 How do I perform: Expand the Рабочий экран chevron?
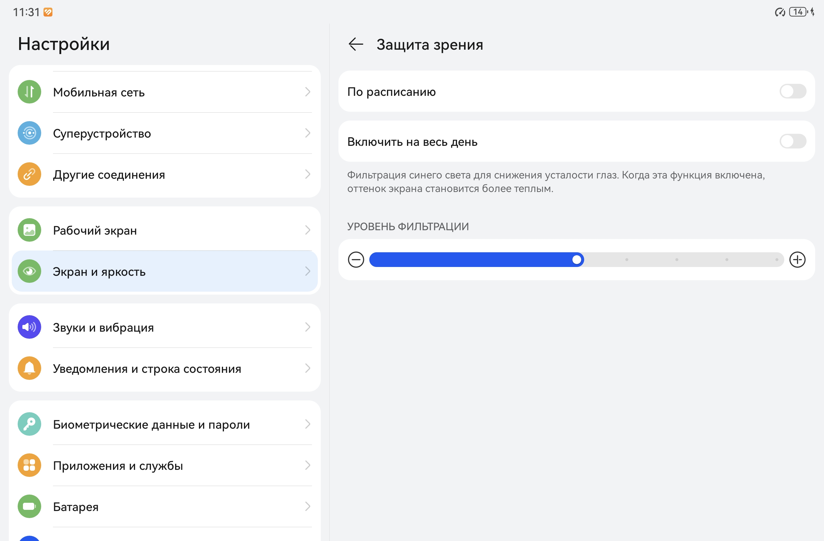tap(308, 230)
